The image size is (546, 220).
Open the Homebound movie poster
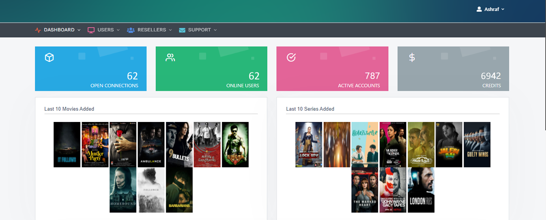[x=123, y=190]
